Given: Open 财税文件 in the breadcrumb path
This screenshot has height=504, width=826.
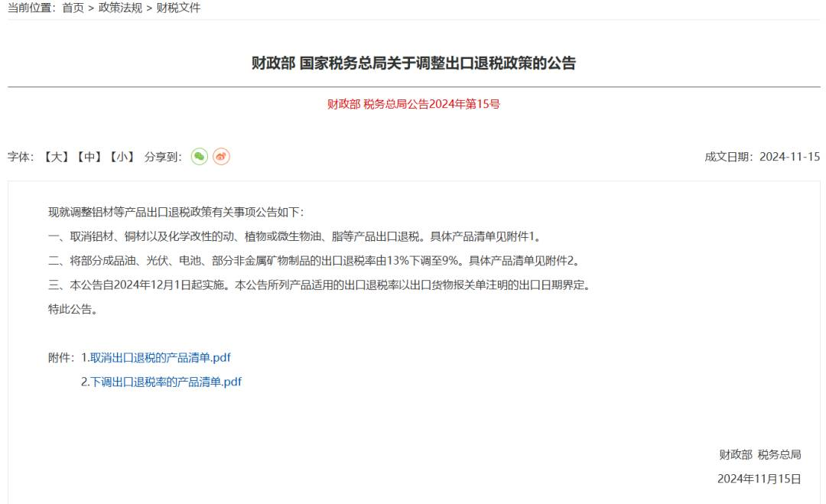Looking at the screenshot, I should point(178,8).
